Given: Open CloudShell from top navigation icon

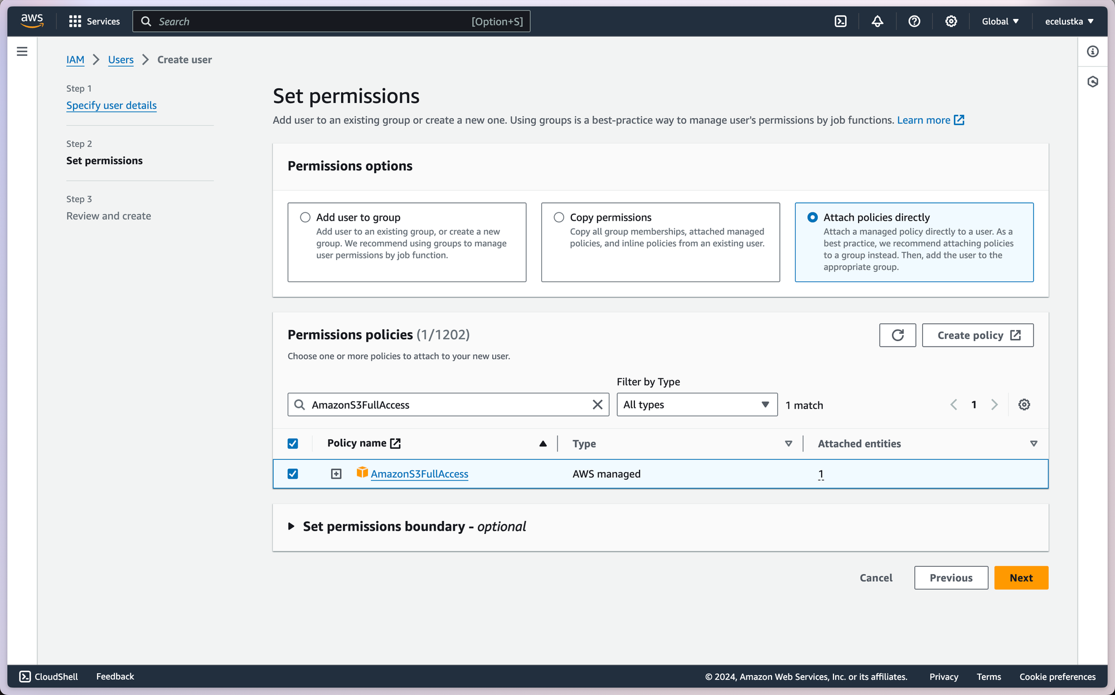Looking at the screenshot, I should pos(840,21).
